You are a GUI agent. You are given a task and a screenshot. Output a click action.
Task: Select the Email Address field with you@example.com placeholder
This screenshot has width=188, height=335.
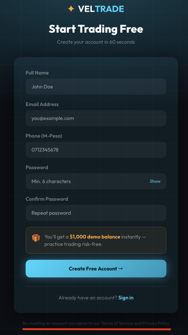point(96,118)
